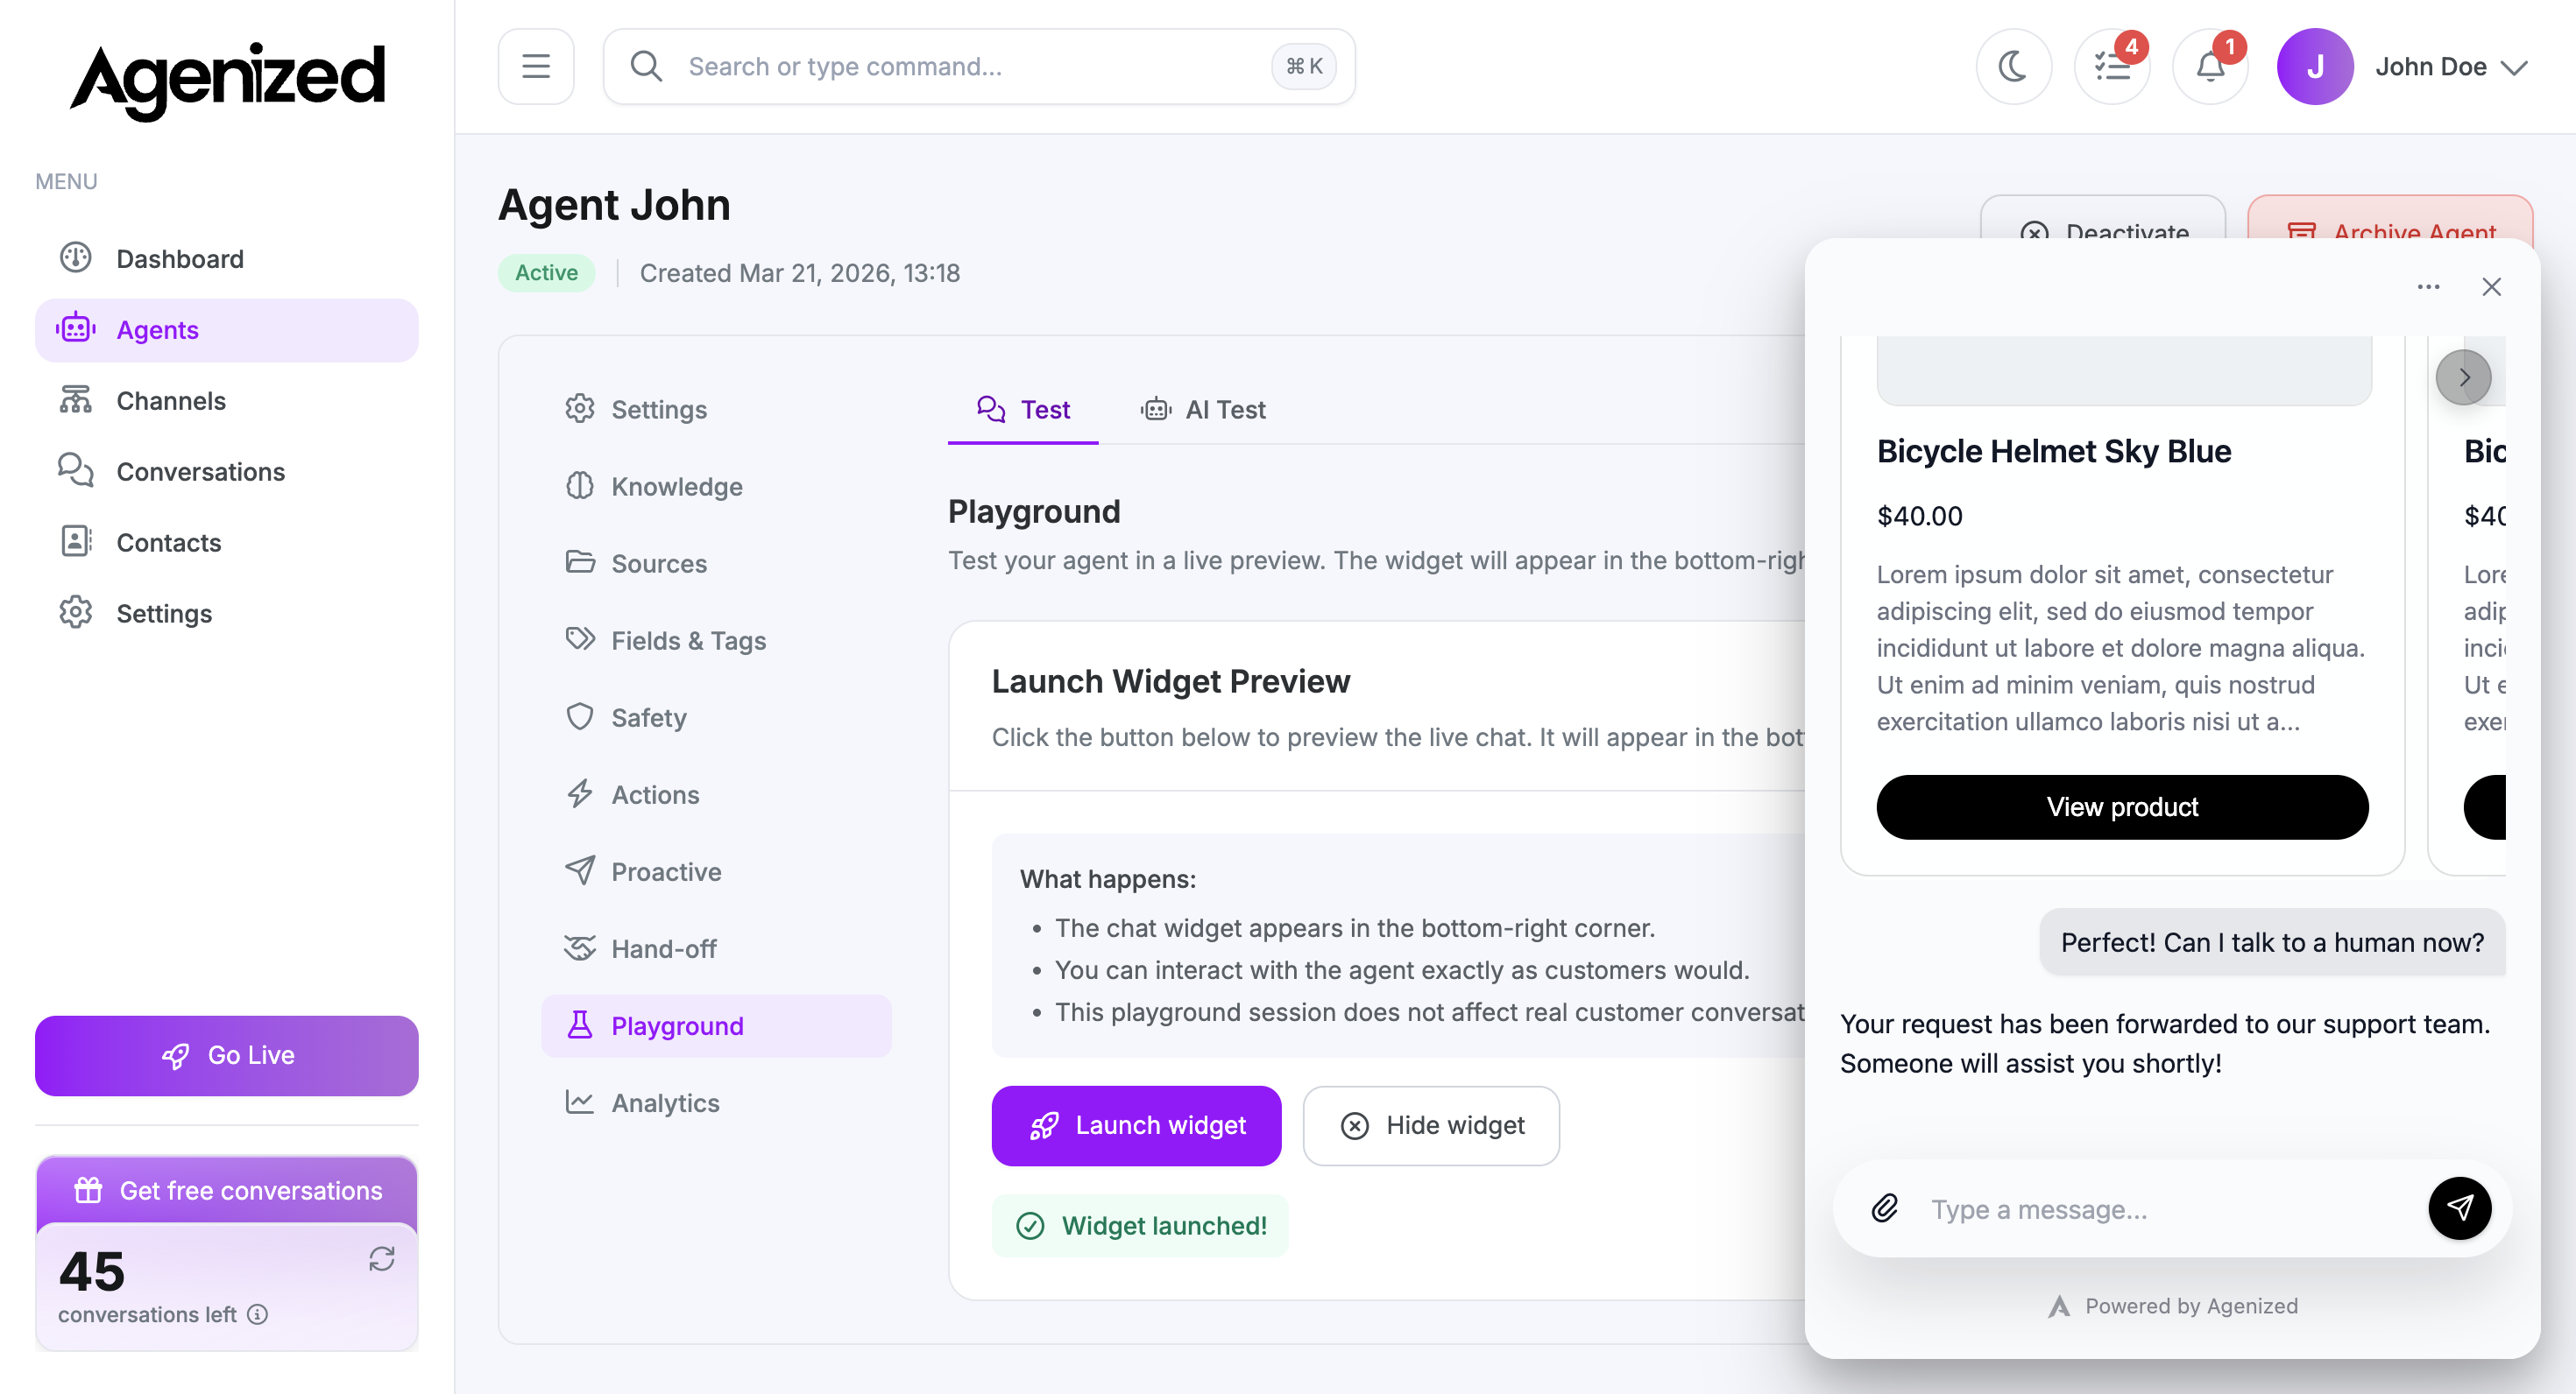Click the Bicycle Helmet Sky Blue title
This screenshot has height=1394, width=2576.
pos(2054,451)
